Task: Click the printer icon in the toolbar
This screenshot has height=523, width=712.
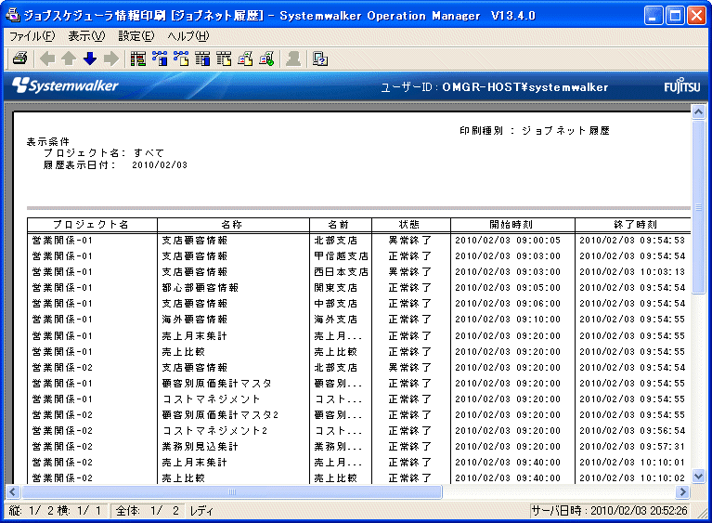Action: pos(19,59)
